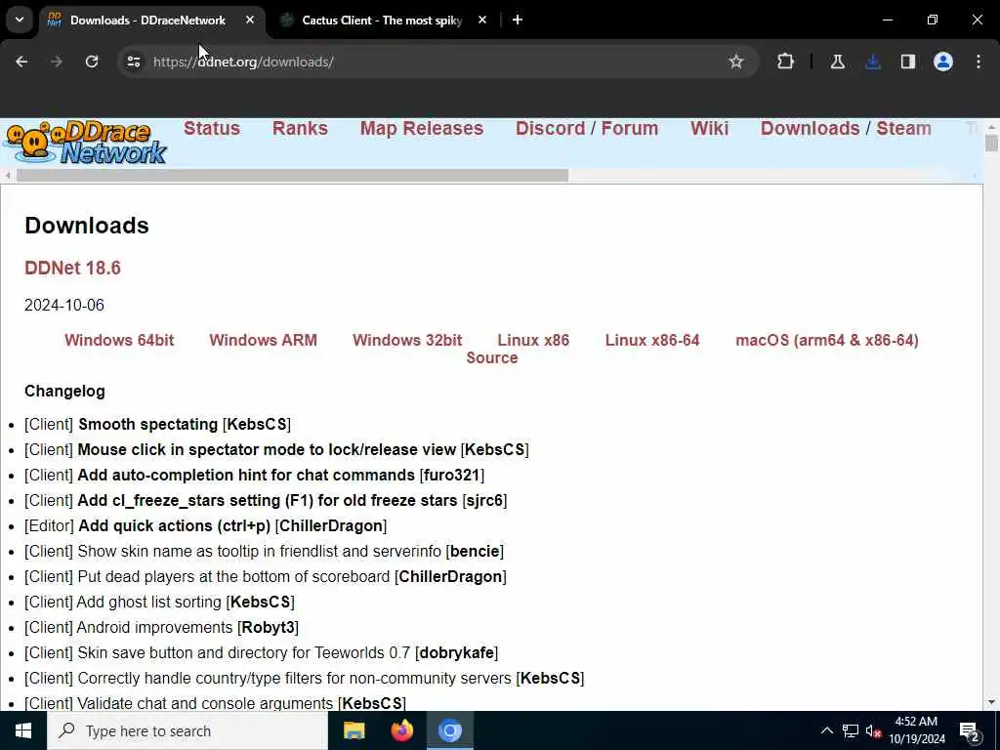Viewport: 1000px width, 750px height.
Task: Download macOS (arm64 & x86-64) build
Action: pyautogui.click(x=827, y=340)
